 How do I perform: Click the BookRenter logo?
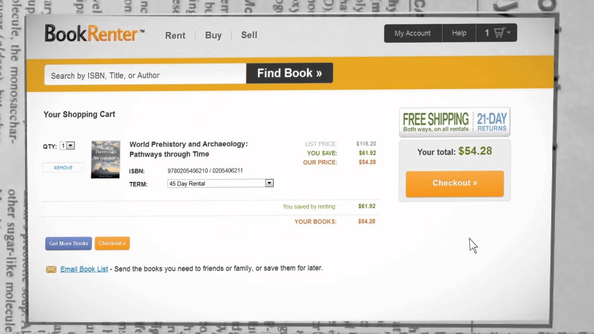pos(94,33)
